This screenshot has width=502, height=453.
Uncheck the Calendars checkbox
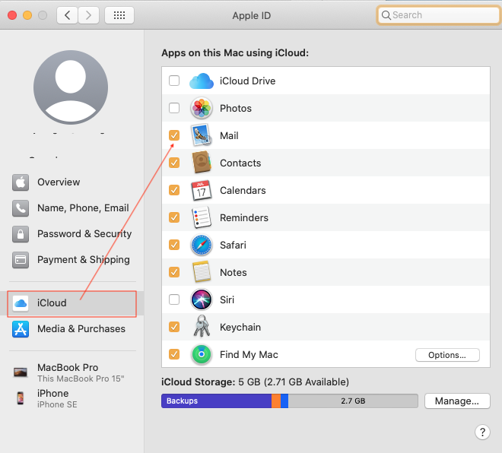click(174, 190)
